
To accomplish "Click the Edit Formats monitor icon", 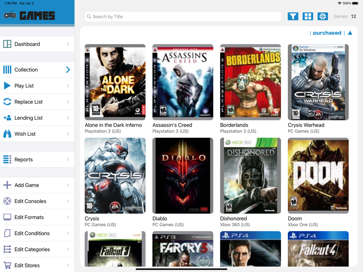I will (x=7, y=217).
